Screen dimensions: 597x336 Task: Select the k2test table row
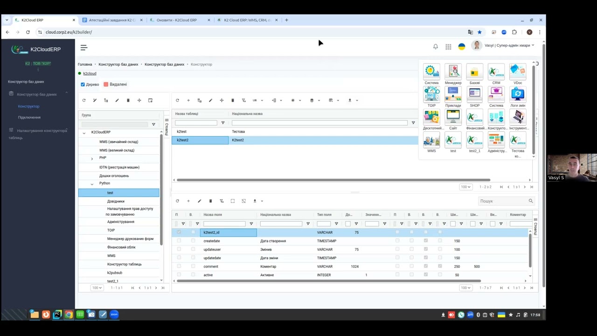[295, 132]
